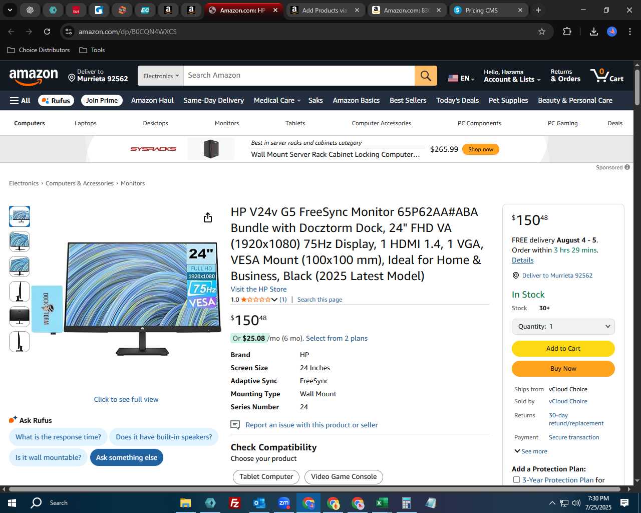Click the Buy Now button
Screen dimensions: 641x513
563,369
